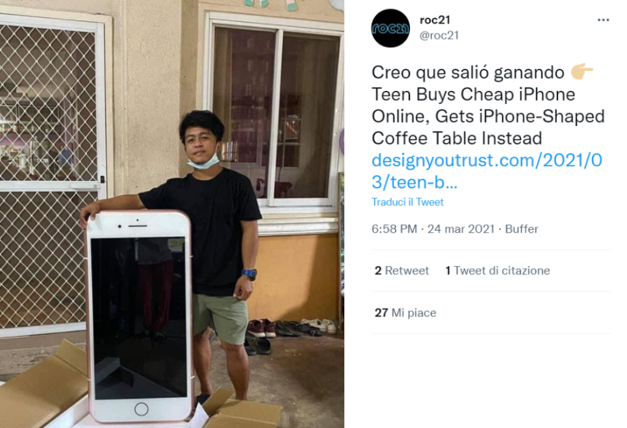Click Traduci il Tweet link
The height and width of the screenshot is (428, 627).
[x=408, y=202]
